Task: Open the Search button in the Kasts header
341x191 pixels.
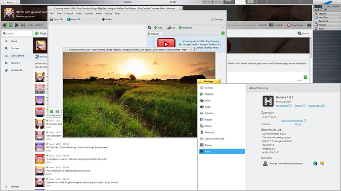Action: tap(303, 33)
